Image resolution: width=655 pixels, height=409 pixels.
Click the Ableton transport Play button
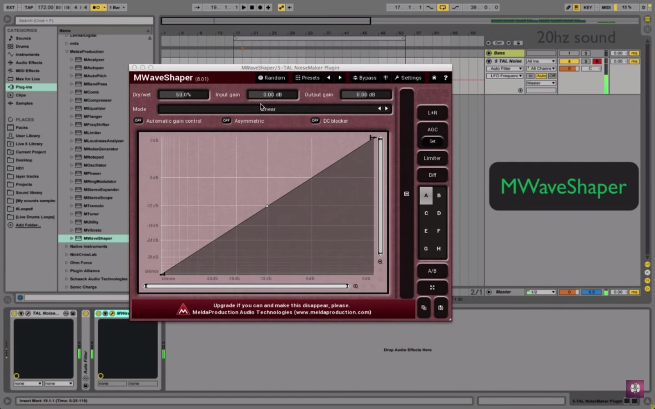coord(244,7)
